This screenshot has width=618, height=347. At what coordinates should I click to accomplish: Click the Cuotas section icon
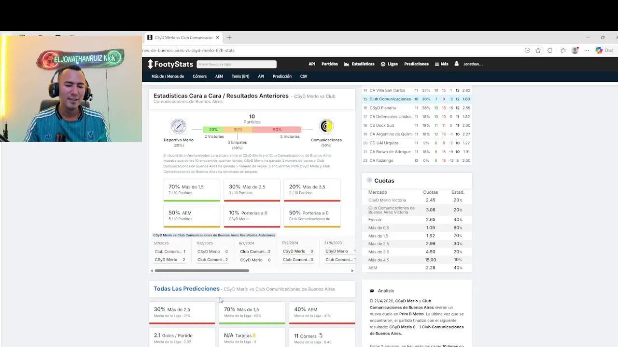click(369, 180)
